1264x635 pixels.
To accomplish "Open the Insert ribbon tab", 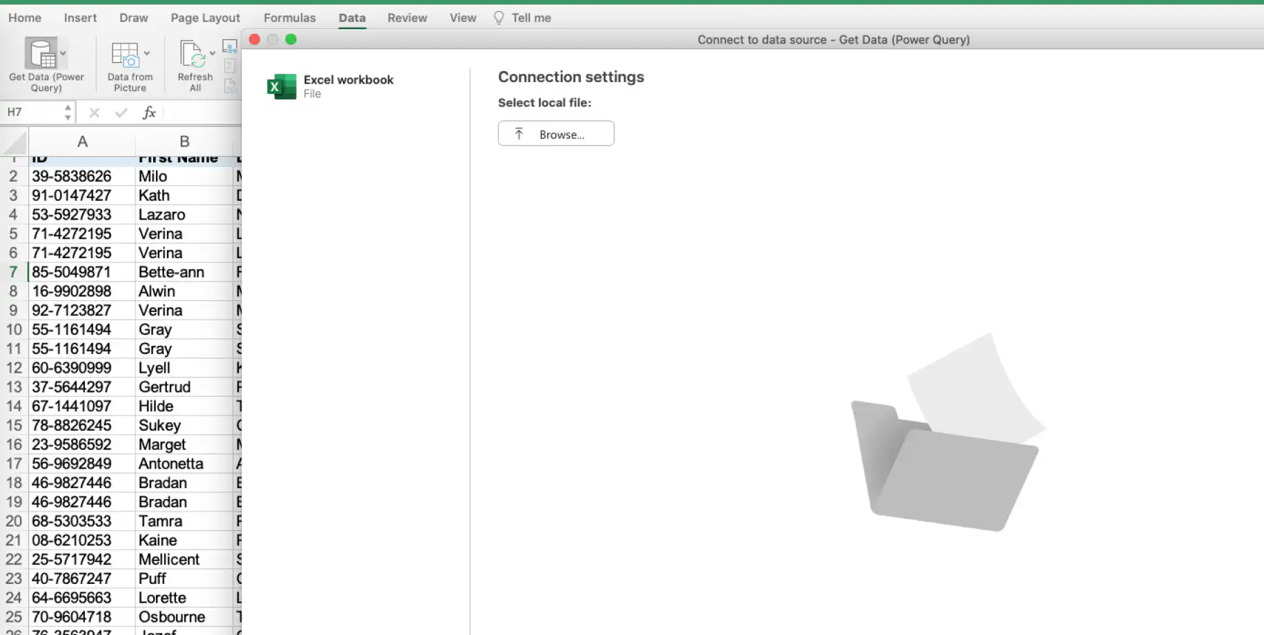I will pyautogui.click(x=81, y=18).
